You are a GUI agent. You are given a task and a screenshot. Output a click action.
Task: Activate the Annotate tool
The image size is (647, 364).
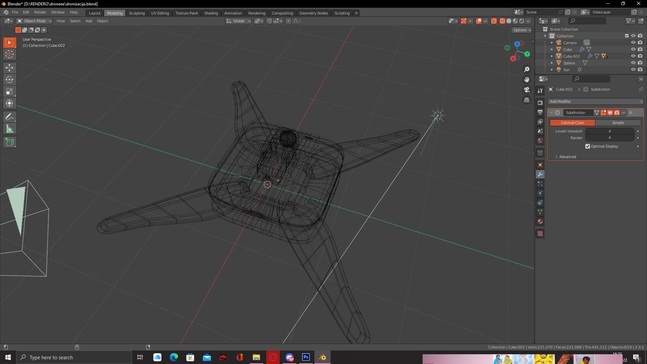10,117
